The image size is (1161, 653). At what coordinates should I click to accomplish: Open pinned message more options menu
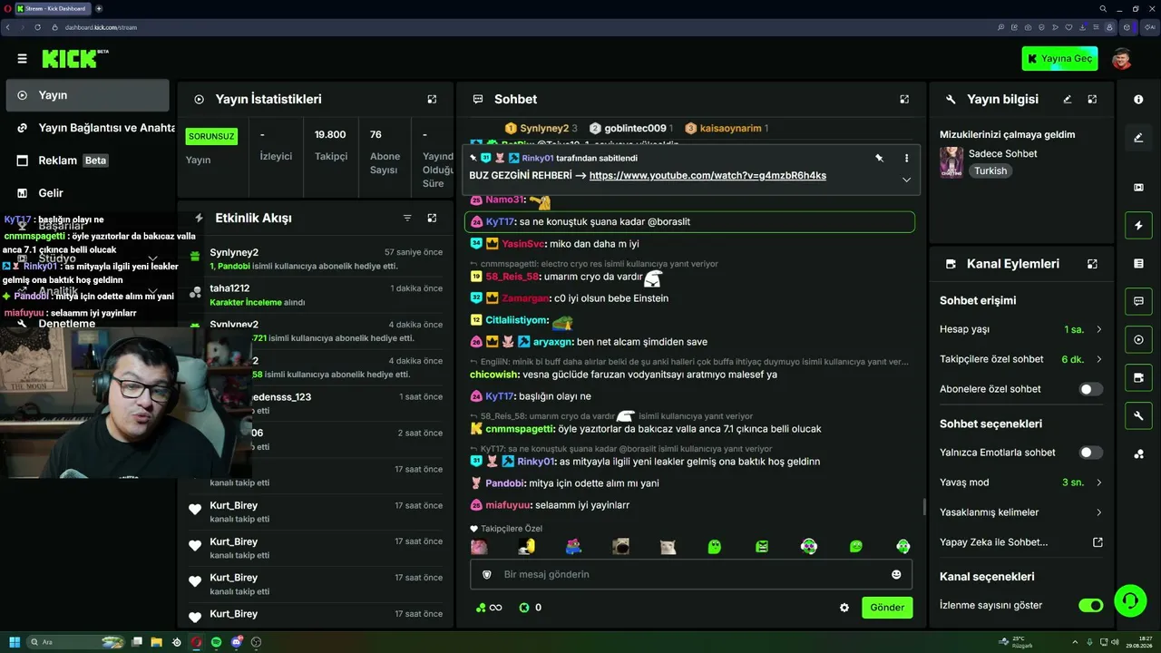pyautogui.click(x=906, y=158)
